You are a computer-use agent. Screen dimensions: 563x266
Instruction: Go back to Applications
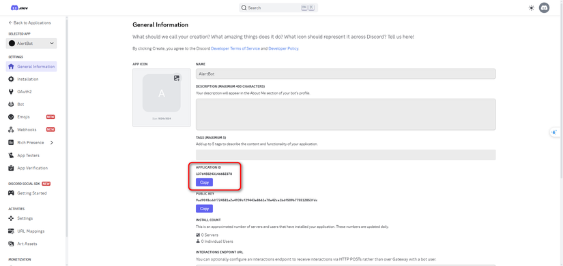click(x=30, y=22)
